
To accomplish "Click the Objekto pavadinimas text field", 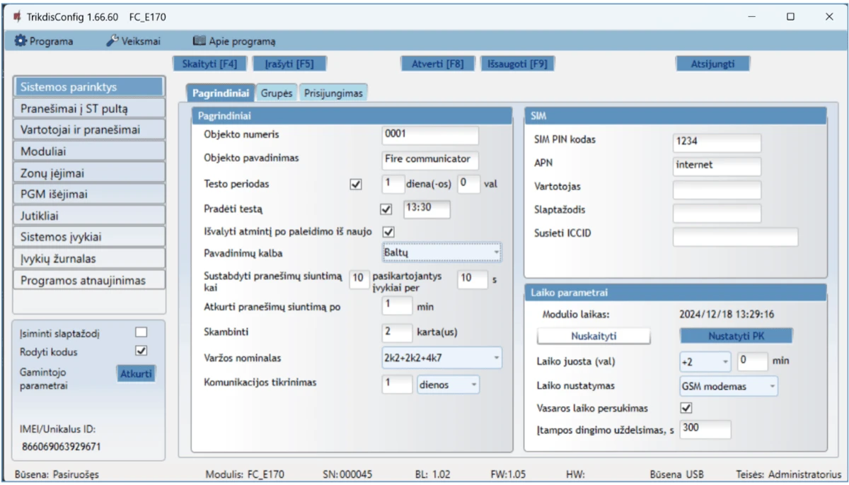I will 429,159.
